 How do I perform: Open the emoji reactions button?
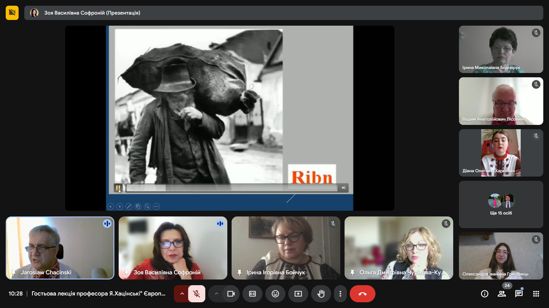point(275,294)
